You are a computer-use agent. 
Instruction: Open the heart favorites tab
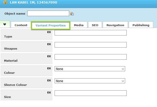[x=5, y=24]
